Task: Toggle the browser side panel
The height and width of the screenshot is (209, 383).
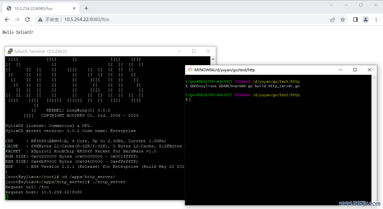Action: (355, 19)
